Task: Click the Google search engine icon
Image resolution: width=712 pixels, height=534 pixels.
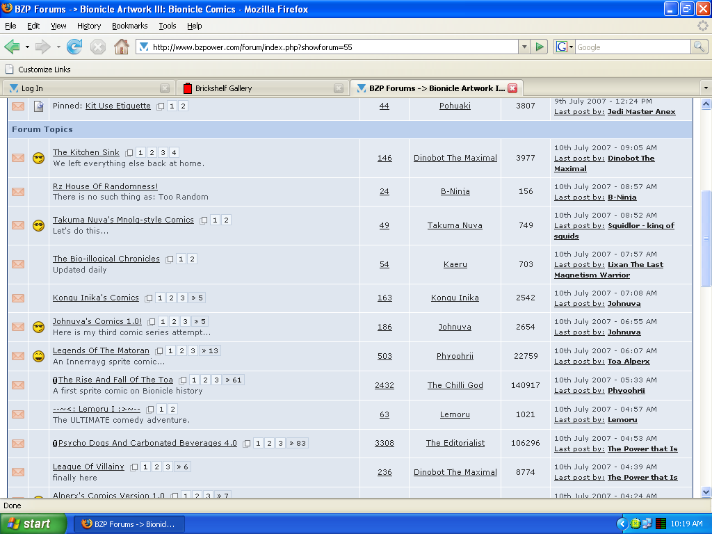Action: [x=562, y=47]
